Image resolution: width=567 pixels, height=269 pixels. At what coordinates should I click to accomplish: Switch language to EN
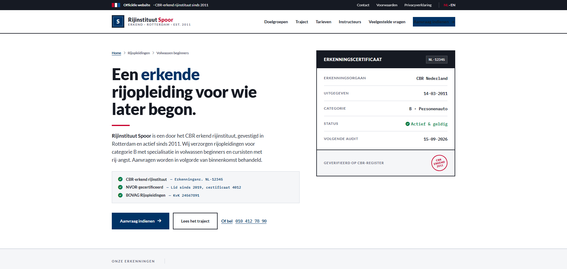coord(453,5)
